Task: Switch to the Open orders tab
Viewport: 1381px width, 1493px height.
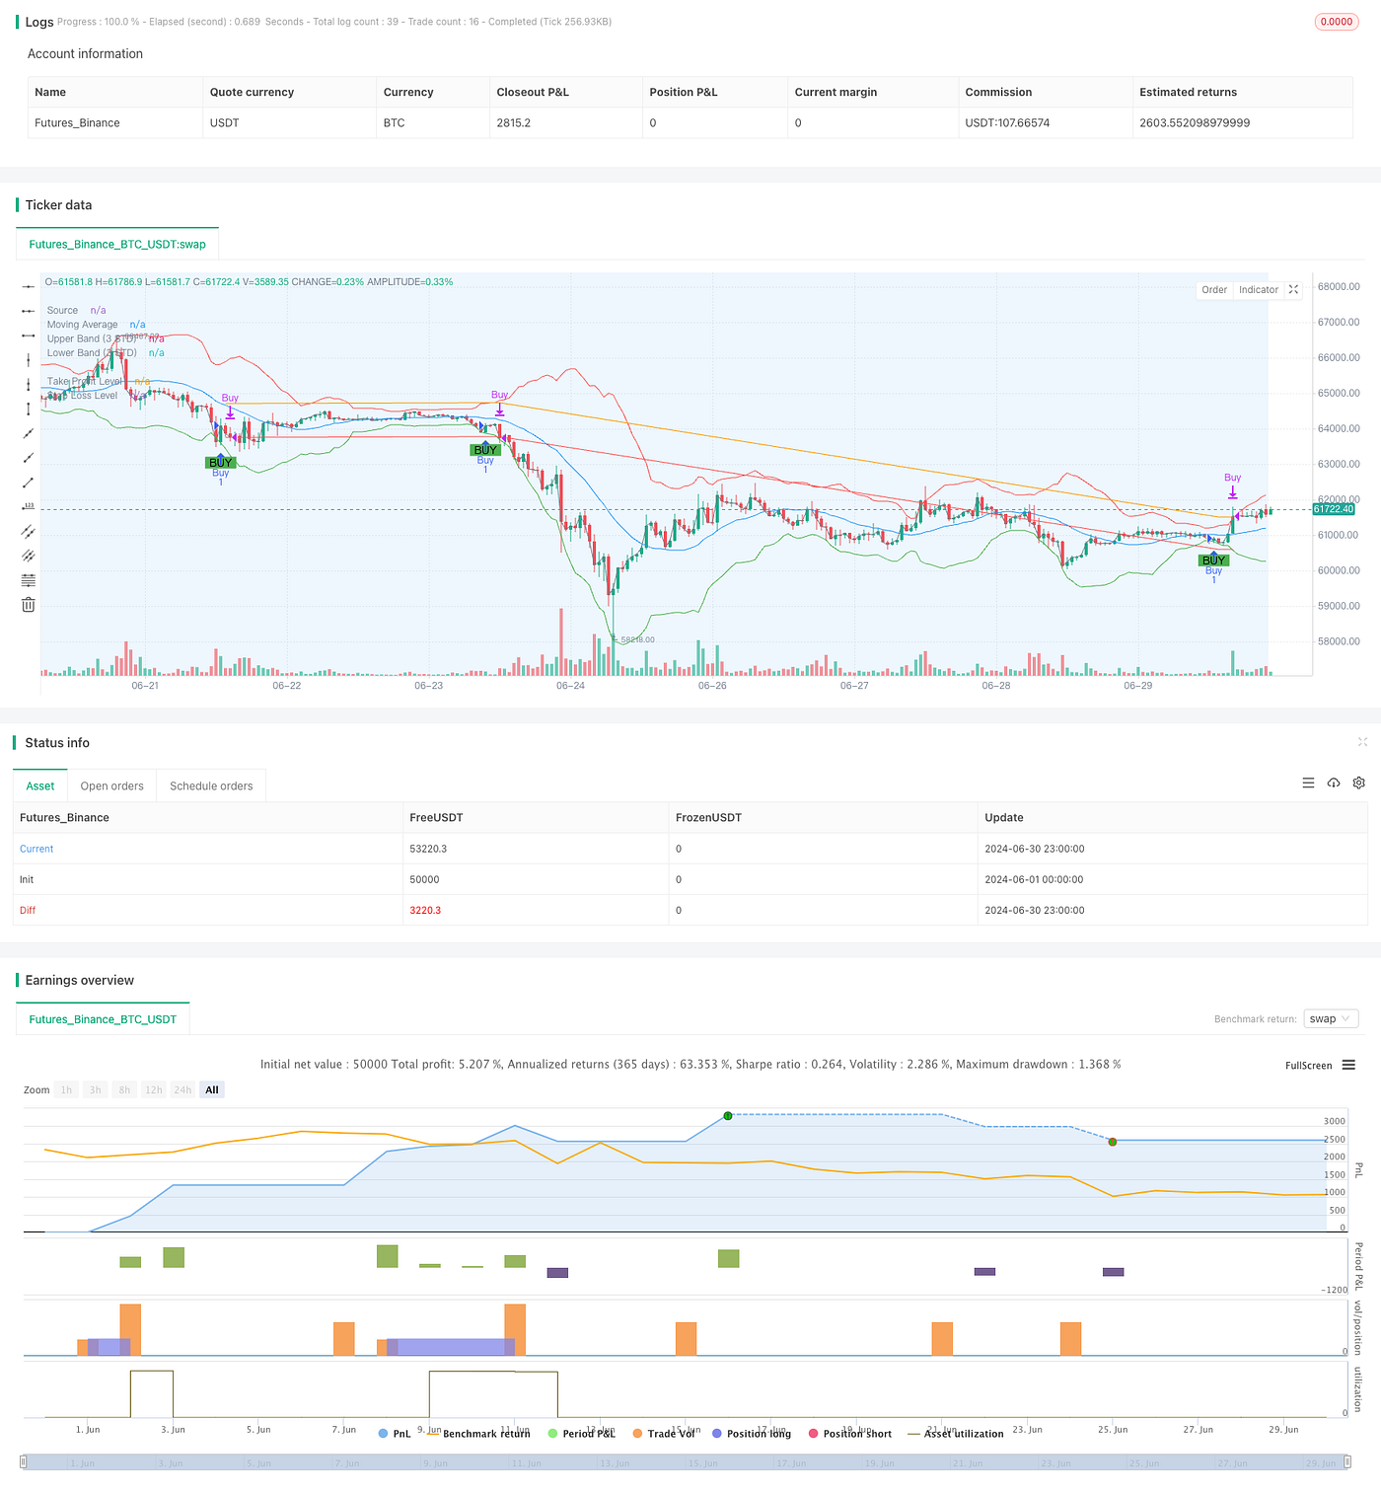Action: pyautogui.click(x=111, y=785)
